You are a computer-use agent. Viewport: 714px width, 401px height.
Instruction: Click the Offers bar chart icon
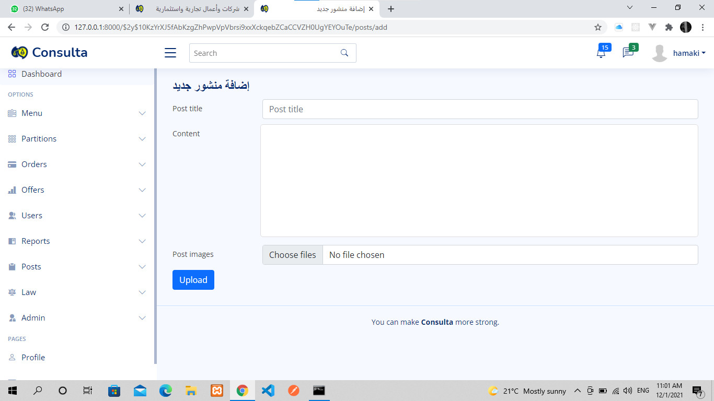pyautogui.click(x=12, y=190)
